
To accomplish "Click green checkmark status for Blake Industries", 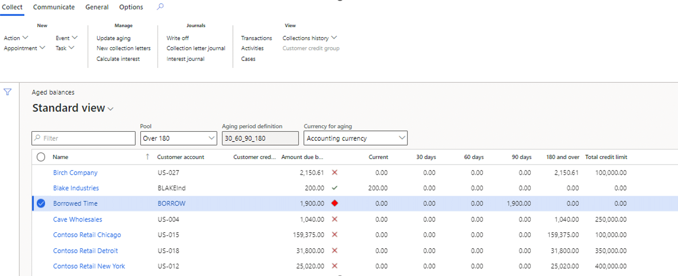I will [x=335, y=188].
